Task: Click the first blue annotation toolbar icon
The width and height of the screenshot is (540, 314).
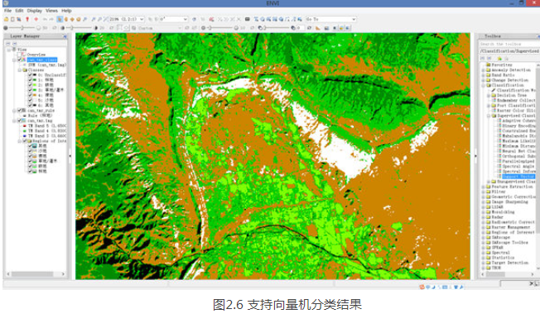Action: pyautogui.click(x=257, y=19)
